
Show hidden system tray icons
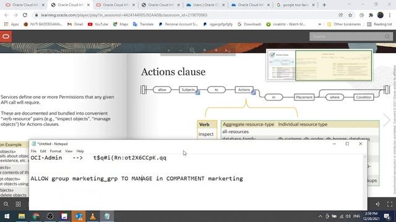coord(320,216)
